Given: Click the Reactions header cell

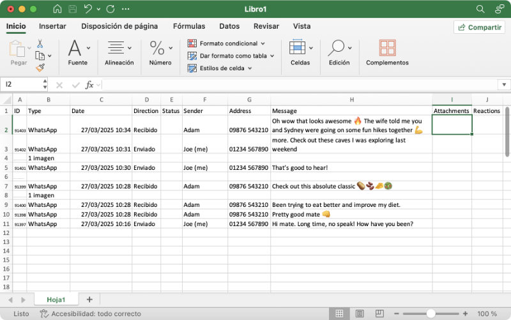Looking at the screenshot, I should click(487, 110).
